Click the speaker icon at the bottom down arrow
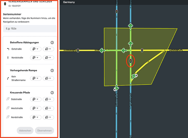 pos(116,89)
